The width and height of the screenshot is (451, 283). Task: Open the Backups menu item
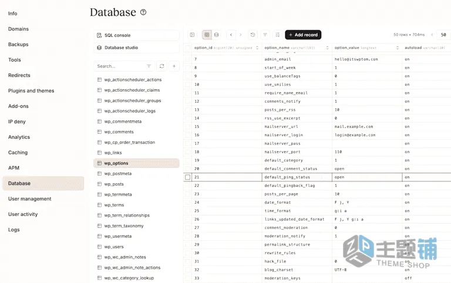click(x=18, y=44)
